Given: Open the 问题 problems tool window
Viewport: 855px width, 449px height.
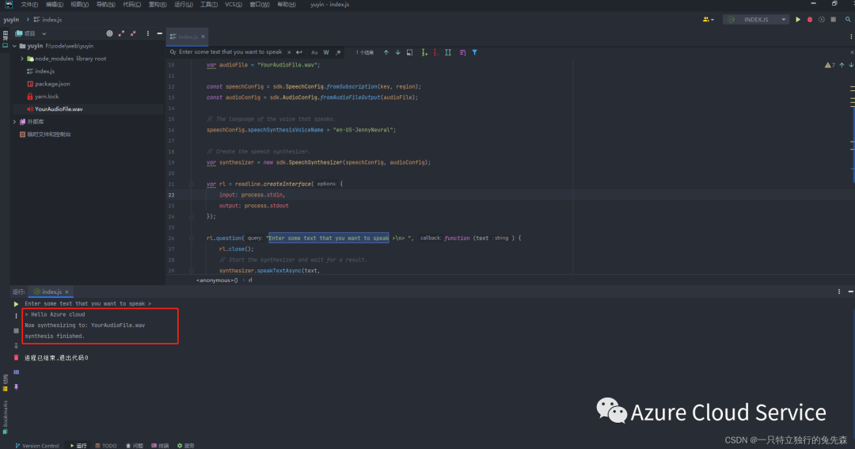Looking at the screenshot, I should pos(134,446).
